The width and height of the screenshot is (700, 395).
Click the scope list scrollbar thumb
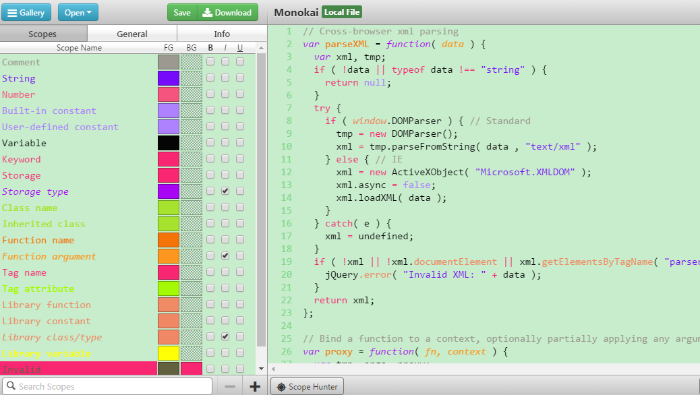261,199
